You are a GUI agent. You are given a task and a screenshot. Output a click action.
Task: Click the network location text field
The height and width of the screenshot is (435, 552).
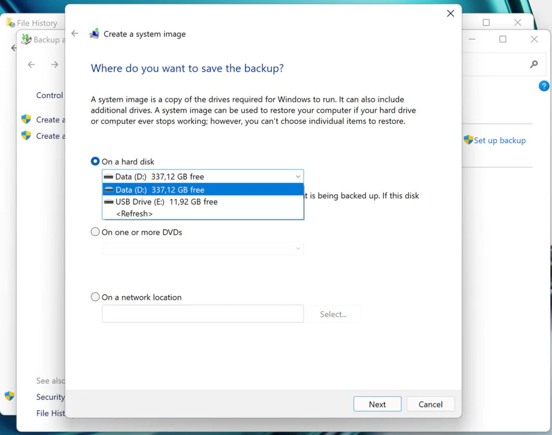[203, 314]
